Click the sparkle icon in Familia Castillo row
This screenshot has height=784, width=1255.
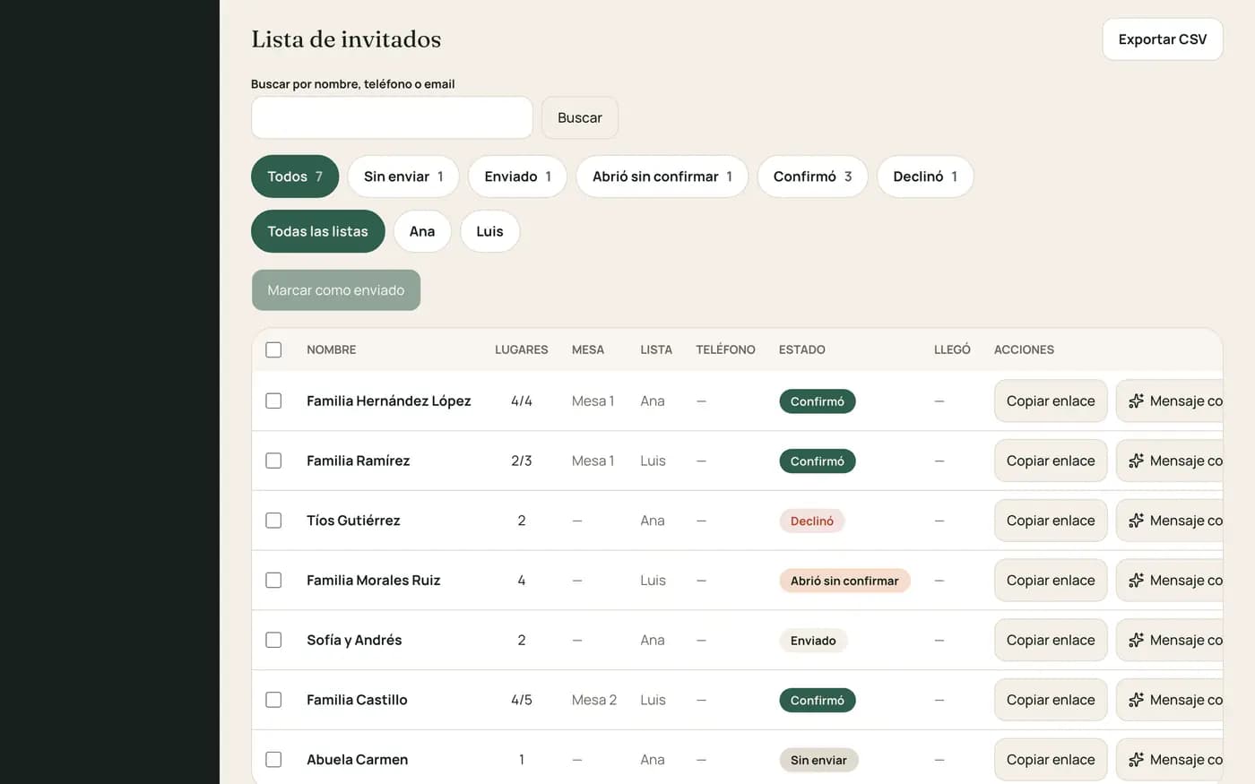1136,700
